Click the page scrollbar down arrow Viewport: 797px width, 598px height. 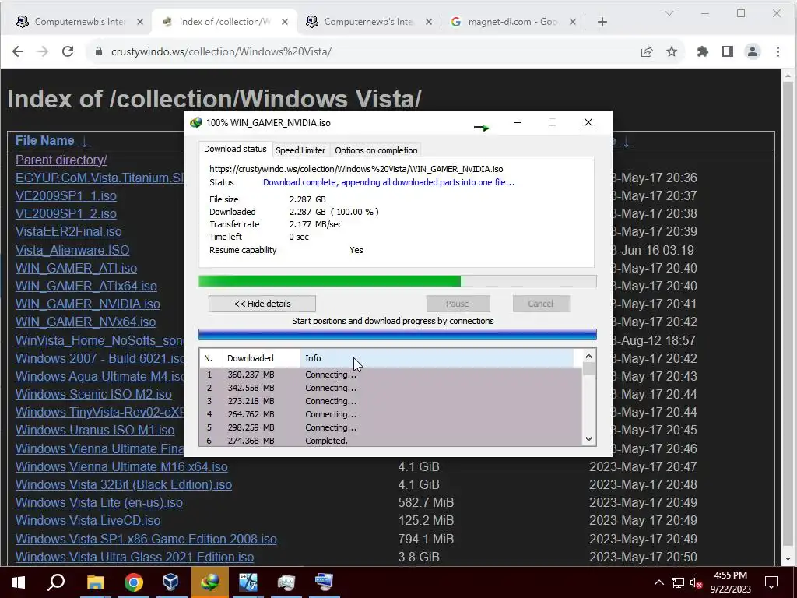point(788,559)
